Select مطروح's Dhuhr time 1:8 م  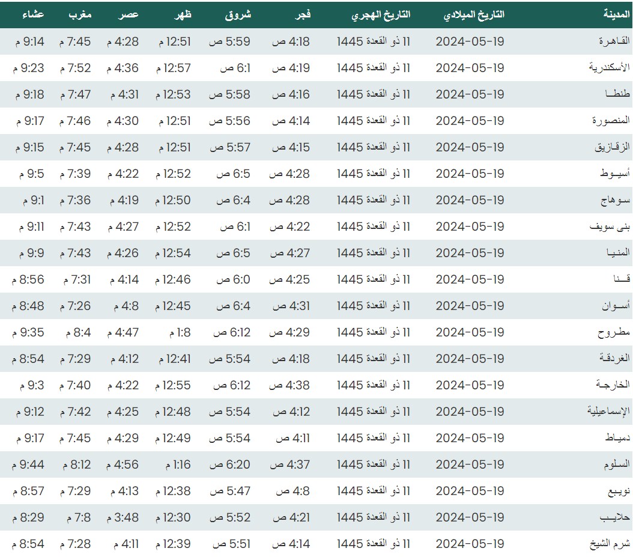[x=180, y=332]
